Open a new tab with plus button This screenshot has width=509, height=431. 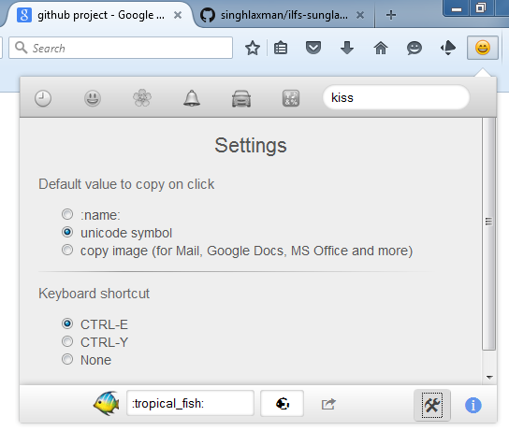tap(391, 15)
